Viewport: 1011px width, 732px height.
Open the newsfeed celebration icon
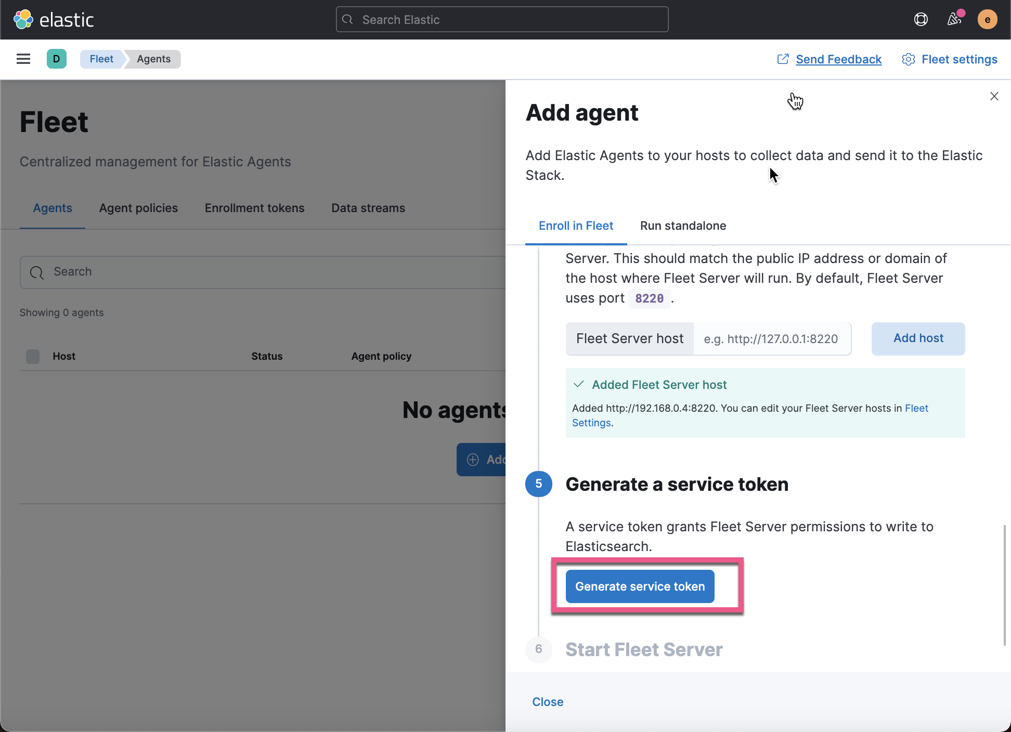pos(954,20)
